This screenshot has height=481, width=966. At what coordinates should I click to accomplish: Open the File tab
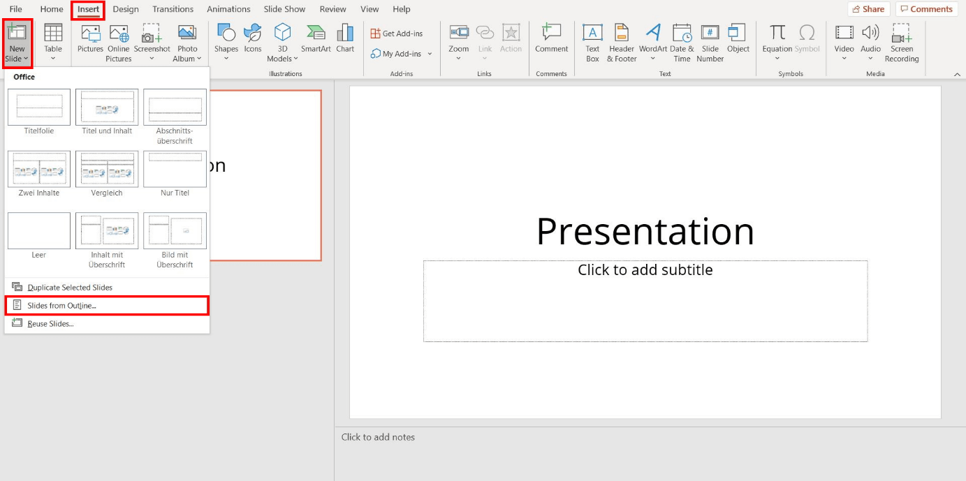(x=16, y=9)
